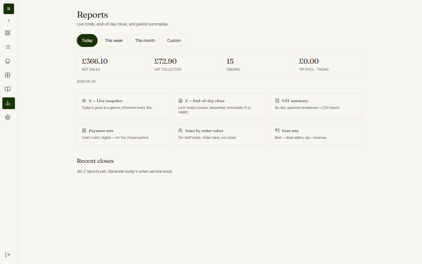Click the 'No Z reports yet' message
422x264 pixels.
click(x=125, y=171)
